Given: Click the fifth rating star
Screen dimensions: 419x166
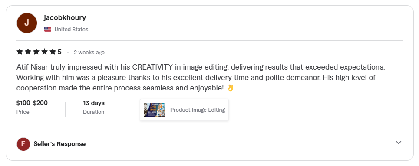Looking at the screenshot, I should point(53,52).
